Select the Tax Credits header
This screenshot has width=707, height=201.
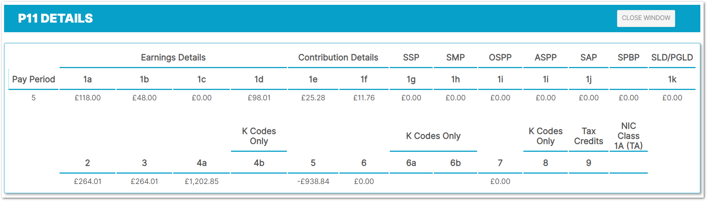(x=588, y=136)
